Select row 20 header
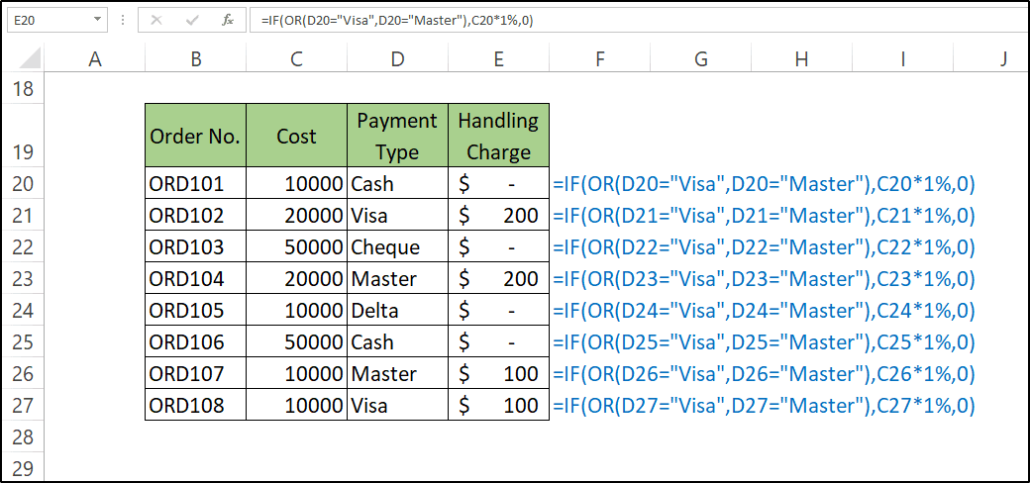Screen dimensions: 1030x483 click(x=23, y=183)
